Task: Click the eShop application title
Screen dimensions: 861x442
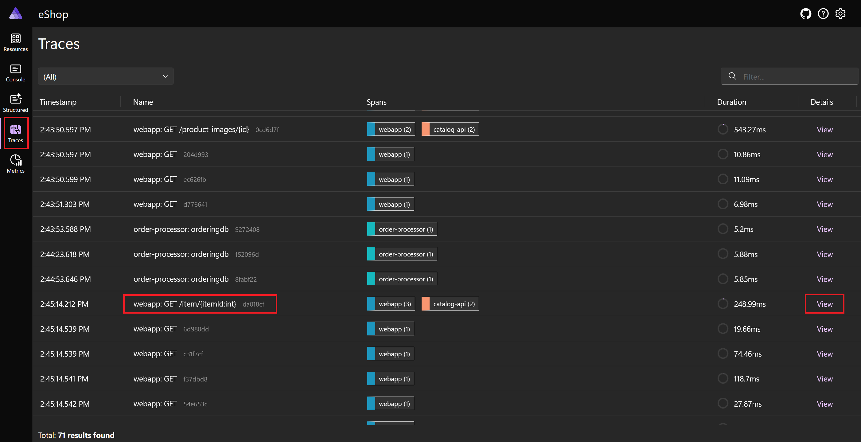Action: tap(53, 14)
